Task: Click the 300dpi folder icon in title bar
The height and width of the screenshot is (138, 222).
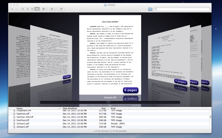Action: 105,5
